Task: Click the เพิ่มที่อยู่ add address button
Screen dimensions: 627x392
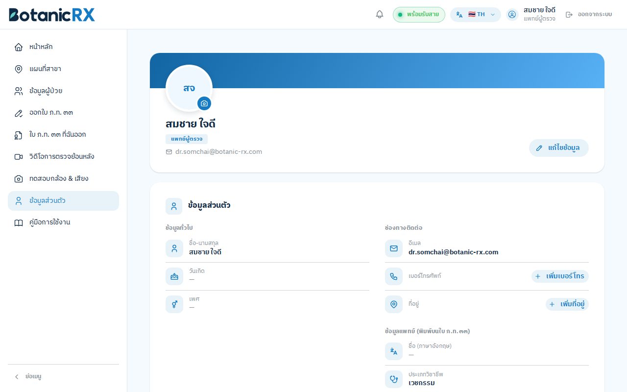Action: click(567, 304)
